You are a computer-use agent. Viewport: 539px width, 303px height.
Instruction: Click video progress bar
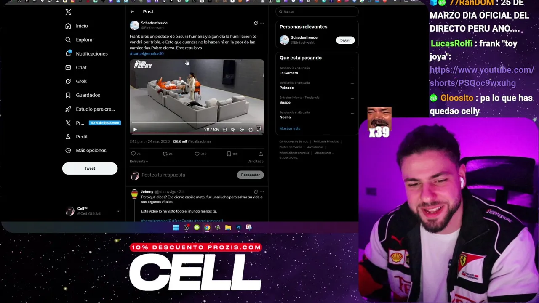(197, 123)
